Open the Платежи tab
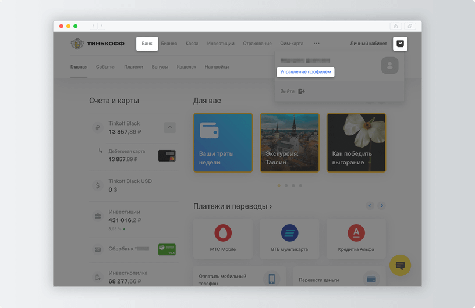 (x=133, y=67)
